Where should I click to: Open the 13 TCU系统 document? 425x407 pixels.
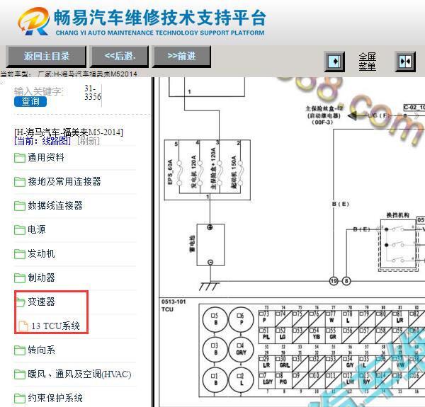tap(55, 326)
